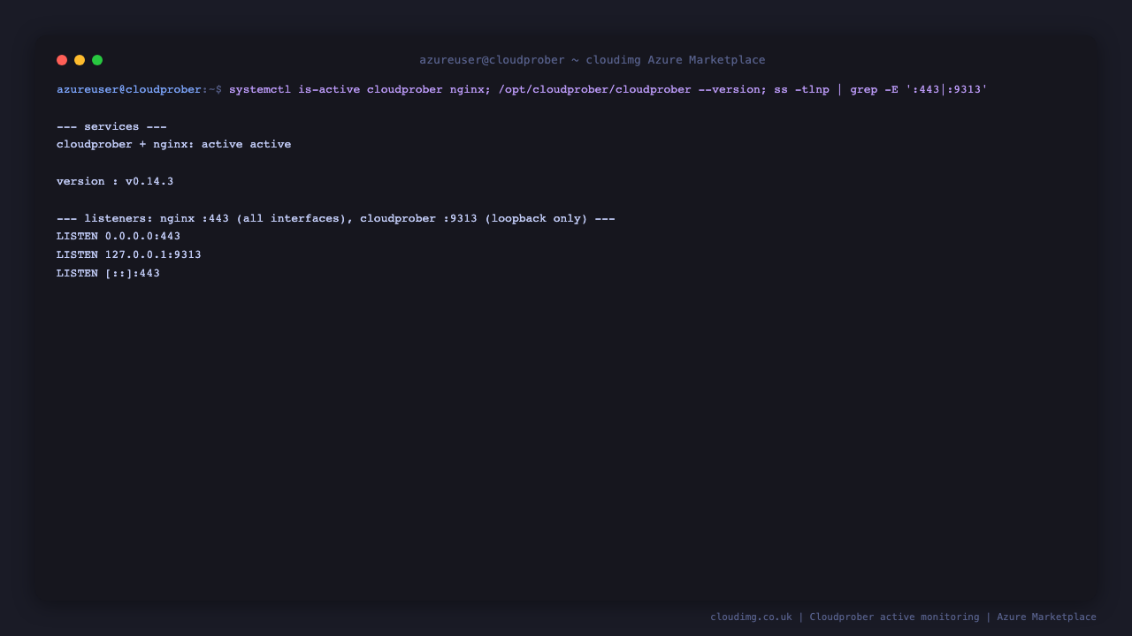Click the '--- listeners: nginx :443' header line
Image resolution: width=1132 pixels, height=636 pixels.
[x=336, y=218]
